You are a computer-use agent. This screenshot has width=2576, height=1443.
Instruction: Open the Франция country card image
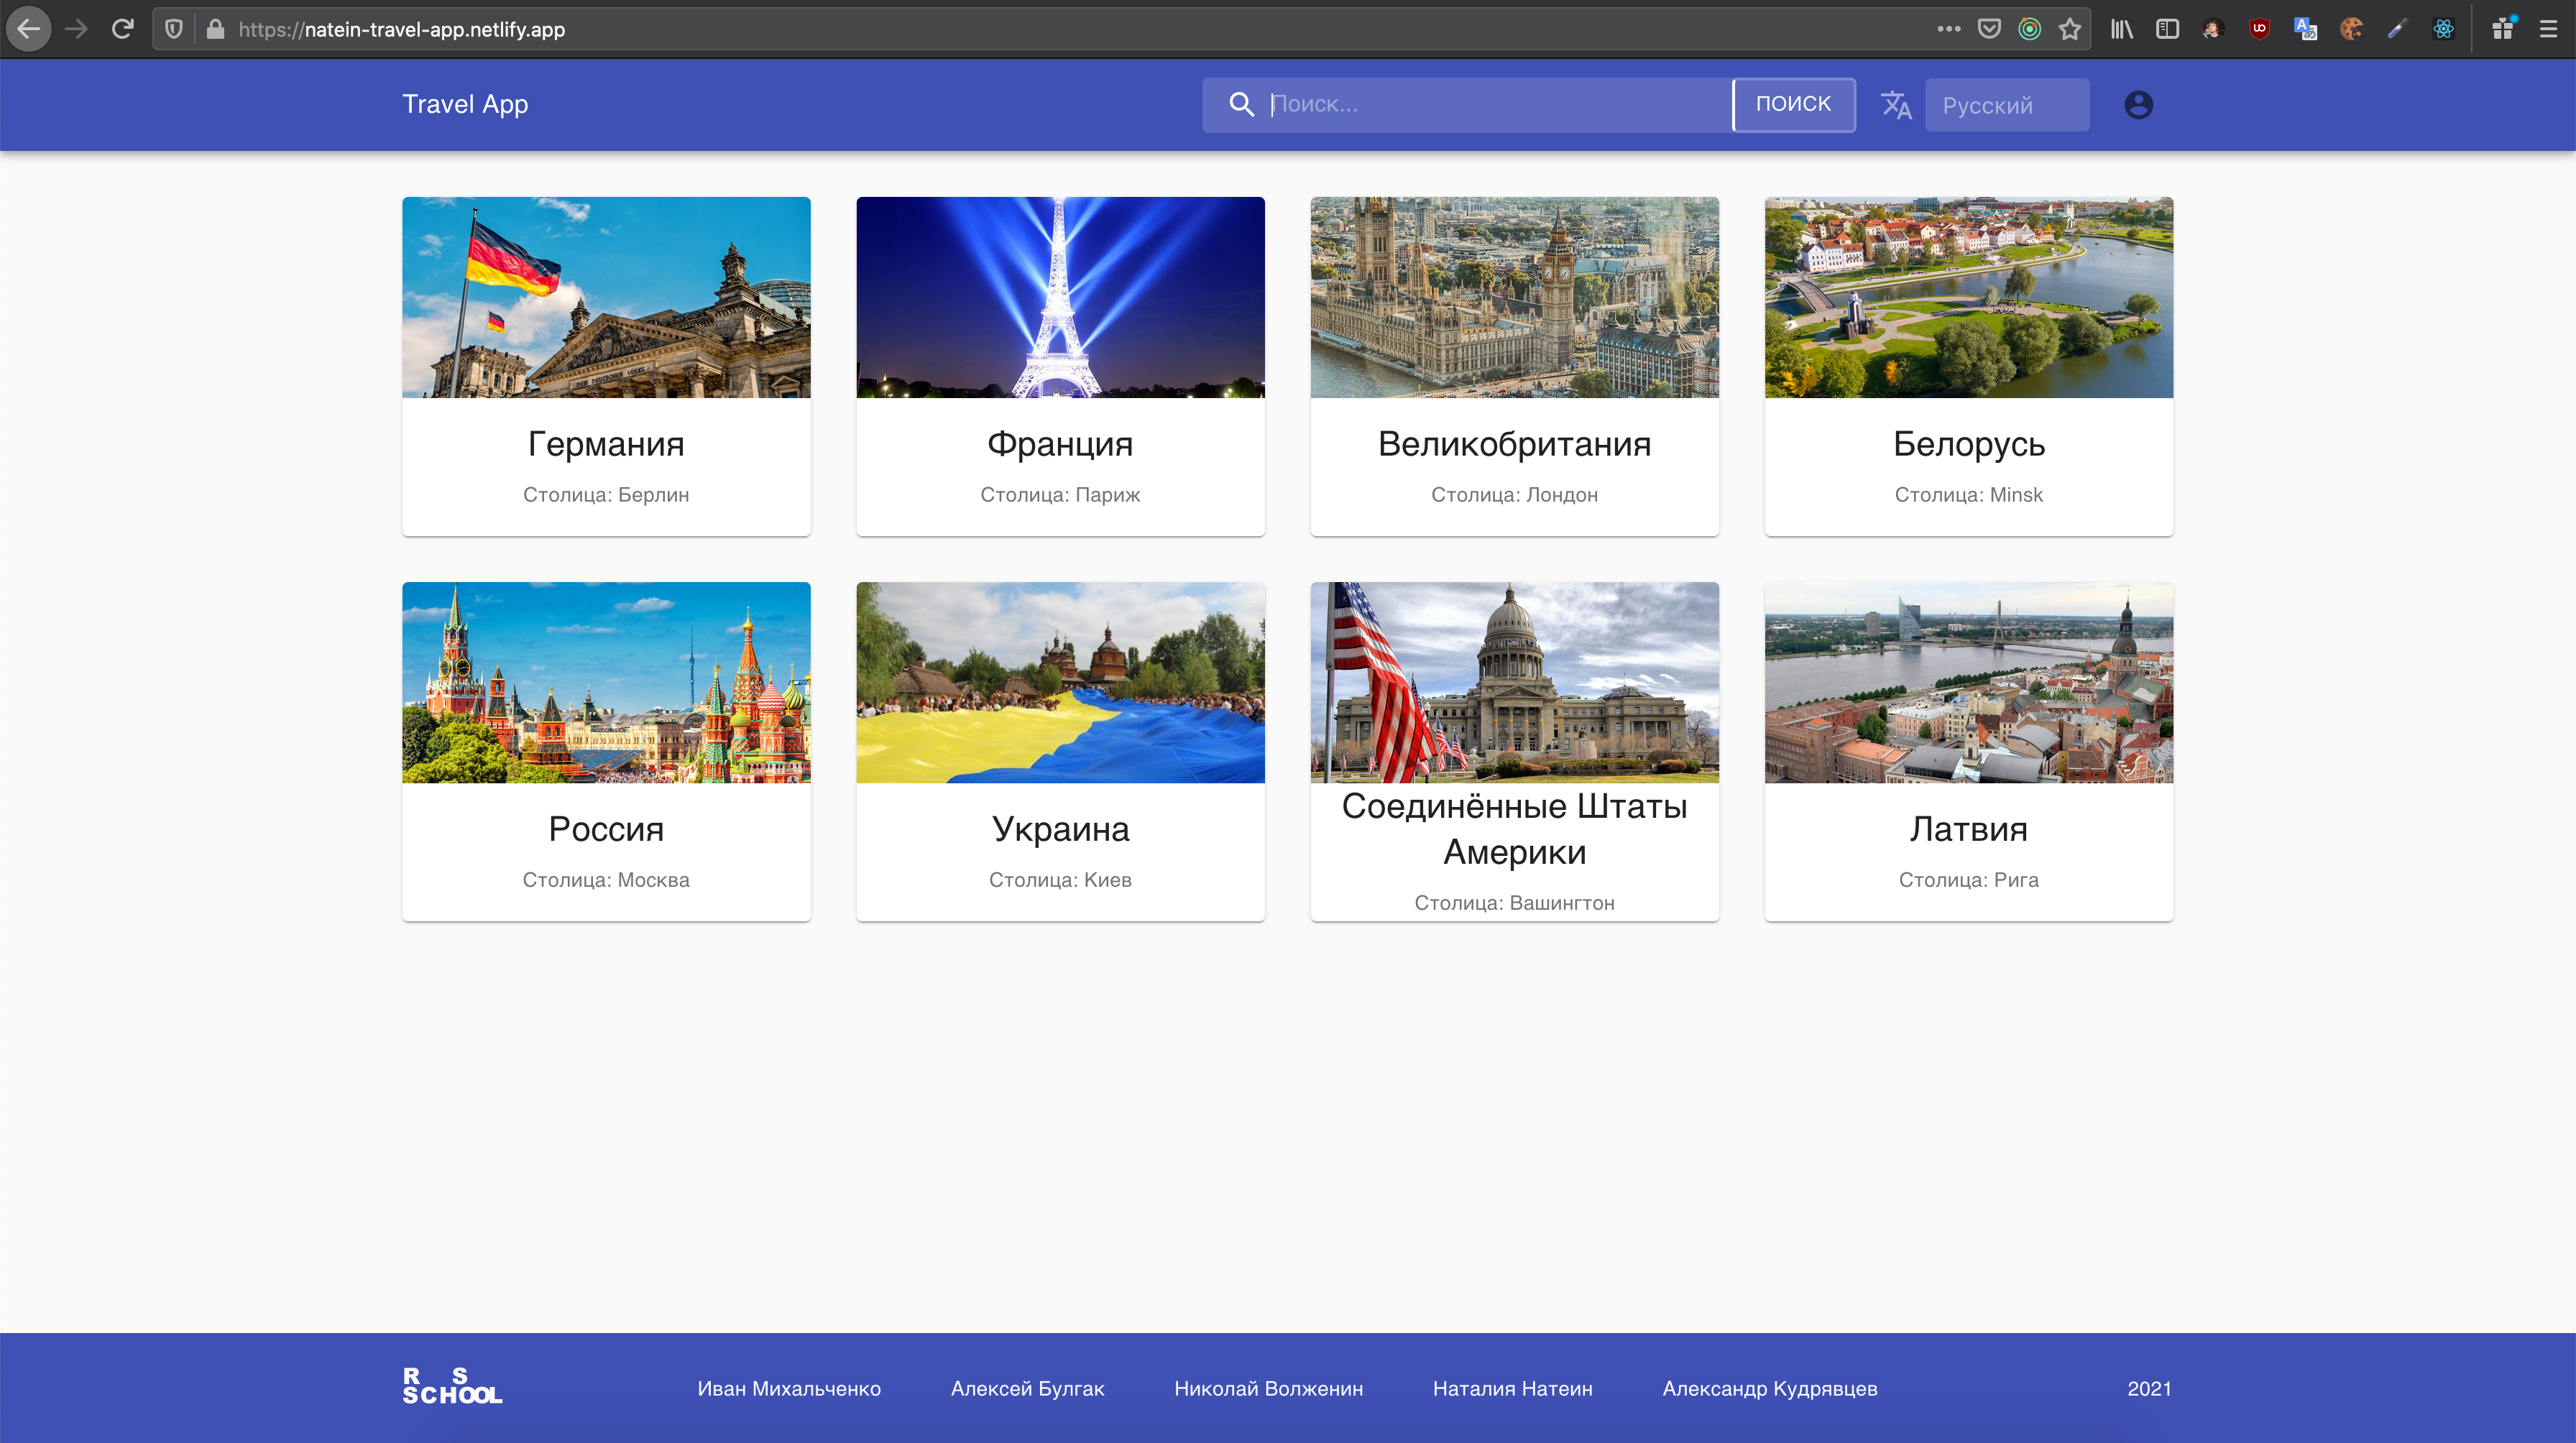1060,297
